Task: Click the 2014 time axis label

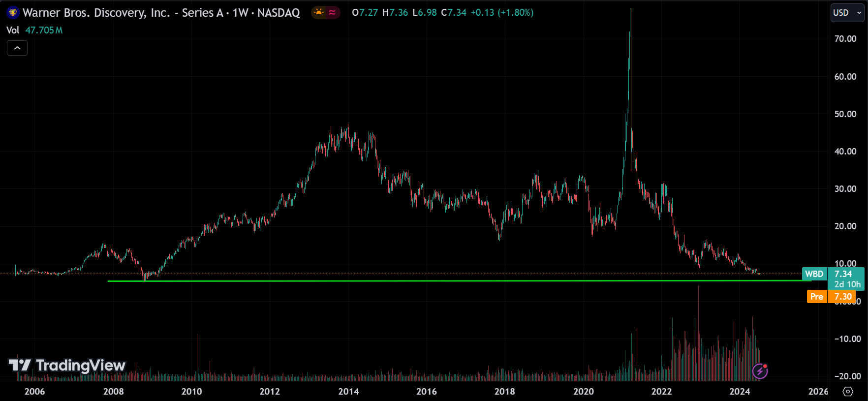Action: click(x=348, y=392)
